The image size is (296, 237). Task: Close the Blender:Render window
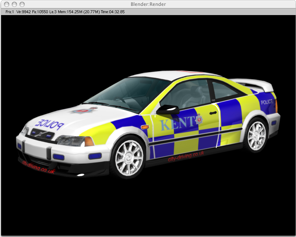coord(7,4)
